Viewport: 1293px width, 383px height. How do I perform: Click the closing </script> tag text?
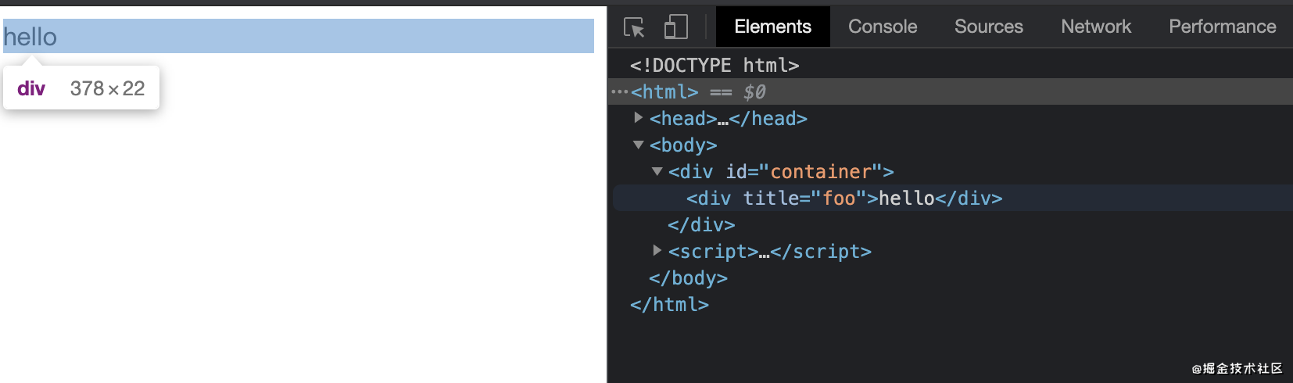click(x=821, y=251)
